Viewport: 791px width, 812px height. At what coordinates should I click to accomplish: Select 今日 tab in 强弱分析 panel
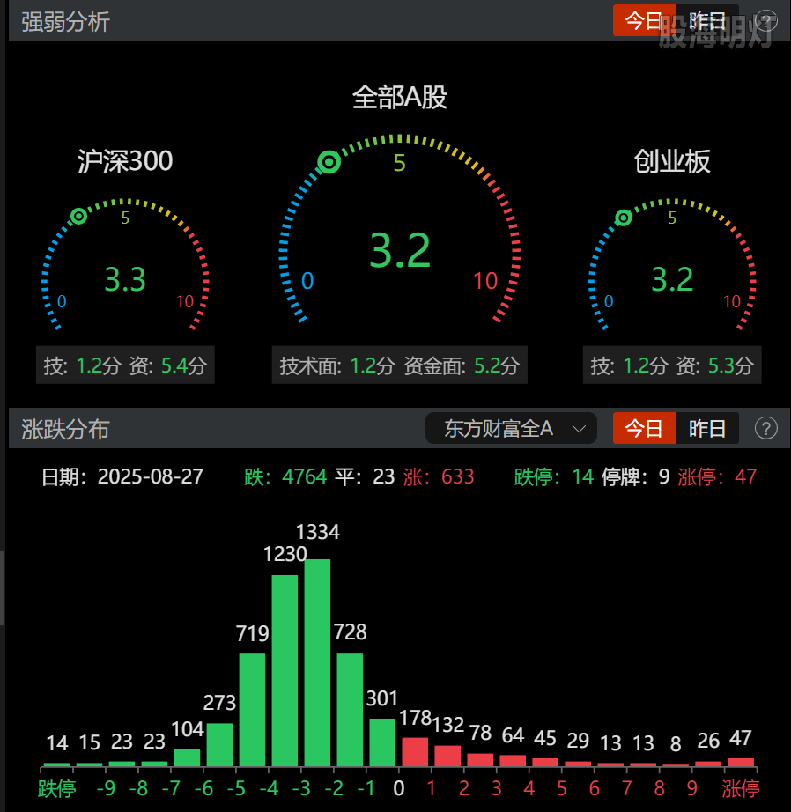pyautogui.click(x=644, y=21)
